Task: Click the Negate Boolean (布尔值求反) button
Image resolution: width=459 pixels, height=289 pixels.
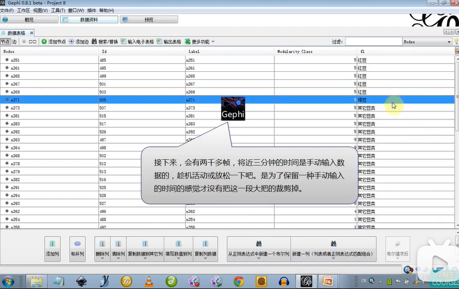Action: pyautogui.click(x=398, y=249)
